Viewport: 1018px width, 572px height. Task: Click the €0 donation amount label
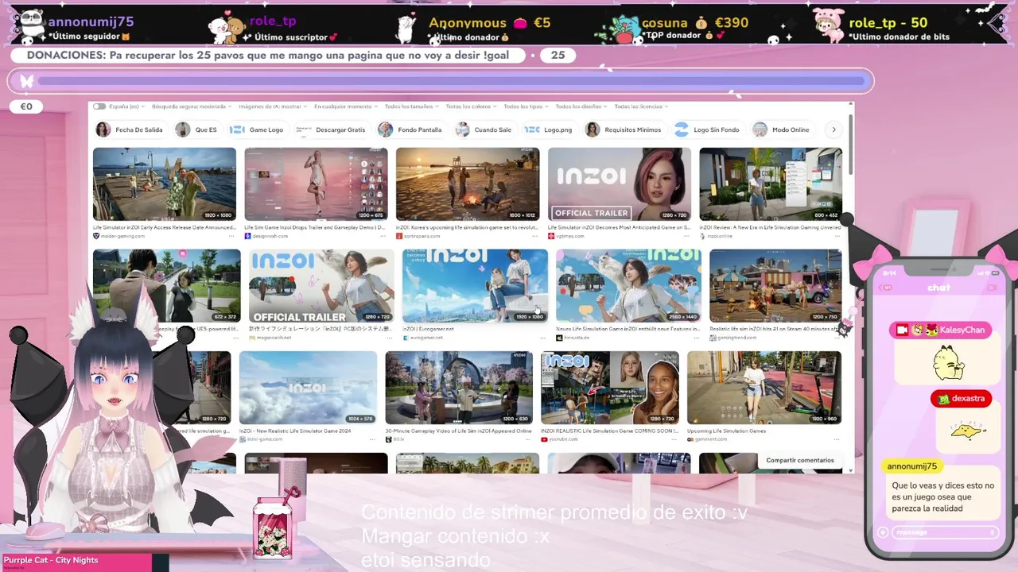[26, 106]
